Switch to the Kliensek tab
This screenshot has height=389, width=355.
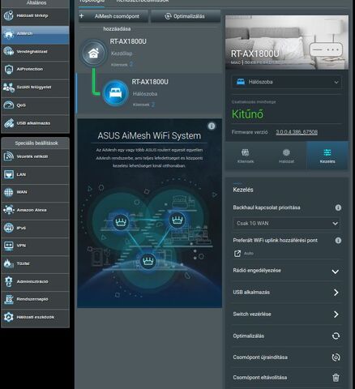[x=246, y=156]
